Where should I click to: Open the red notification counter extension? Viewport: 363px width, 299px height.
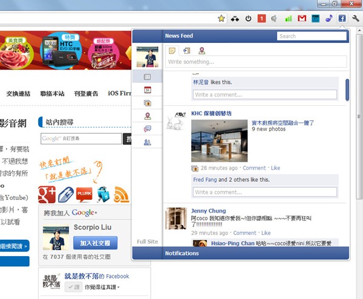(x=261, y=18)
